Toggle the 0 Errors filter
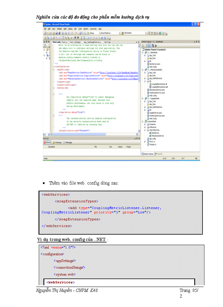The image size is (223, 307). pyautogui.click(x=48, y=142)
